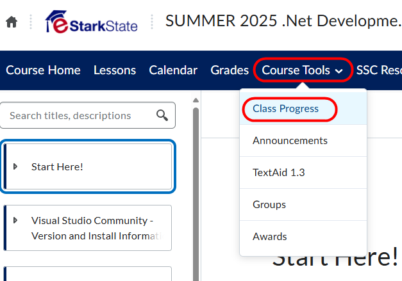Click the scrollbar up arrow
402x281 pixels.
point(196,100)
